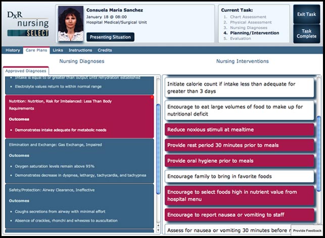Click Planning/Intervention in Current Task list
Image resolution: width=325 pixels, height=238 pixels.
(255, 33)
